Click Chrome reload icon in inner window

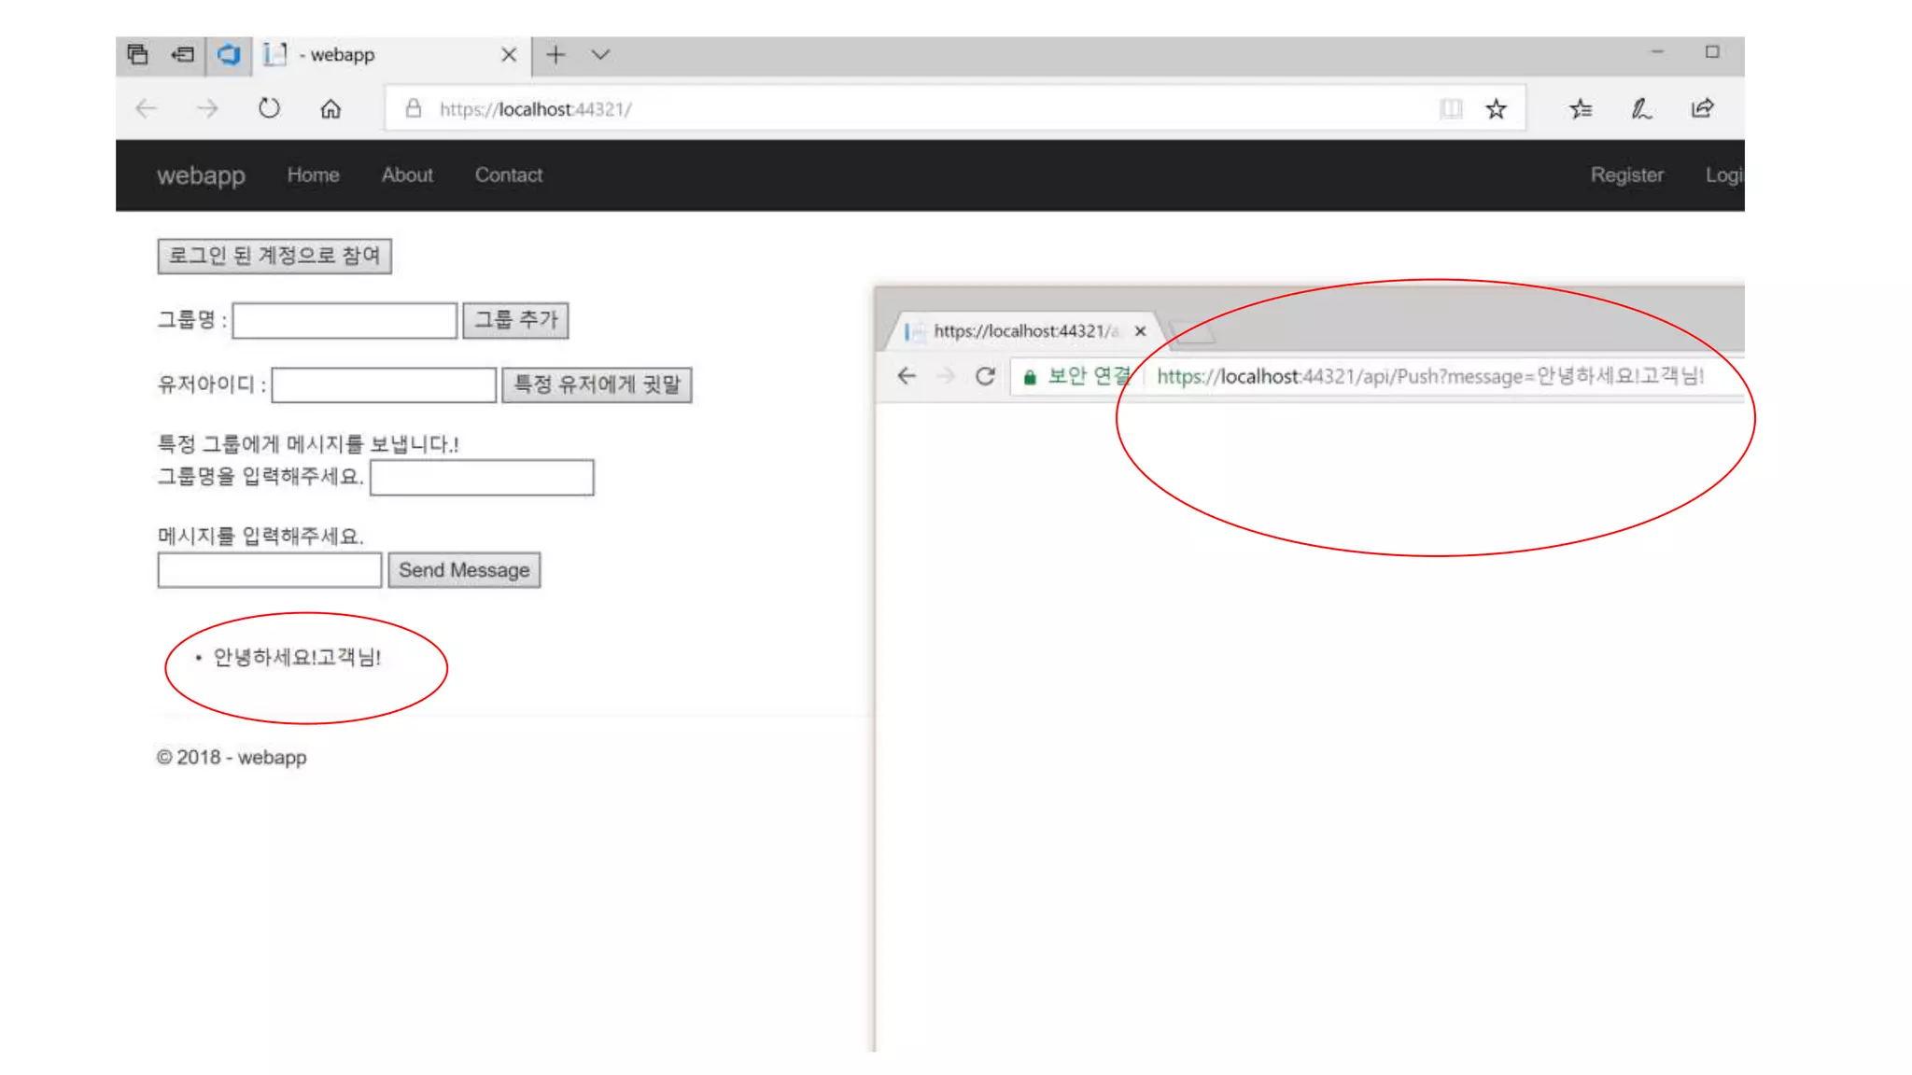(x=985, y=376)
